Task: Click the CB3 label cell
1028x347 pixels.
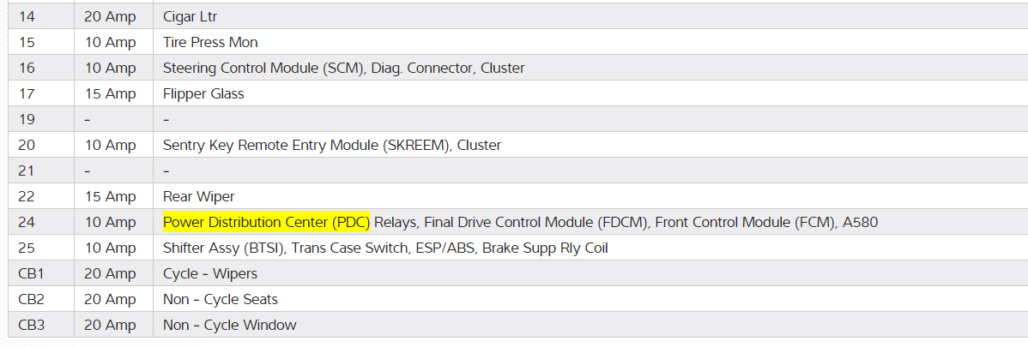Action: (31, 325)
